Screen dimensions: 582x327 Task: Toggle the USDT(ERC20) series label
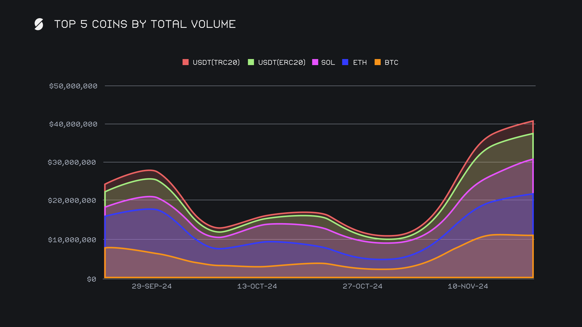[282, 62]
